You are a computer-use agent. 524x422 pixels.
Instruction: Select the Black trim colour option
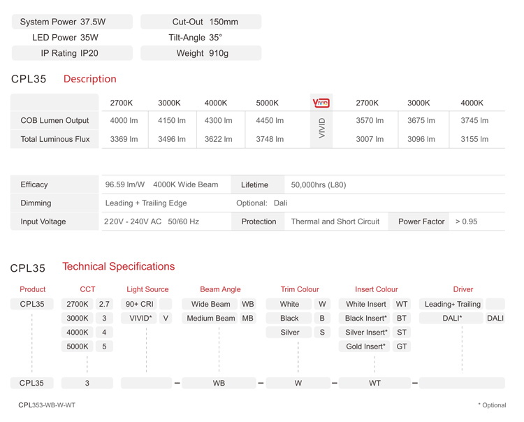point(289,318)
